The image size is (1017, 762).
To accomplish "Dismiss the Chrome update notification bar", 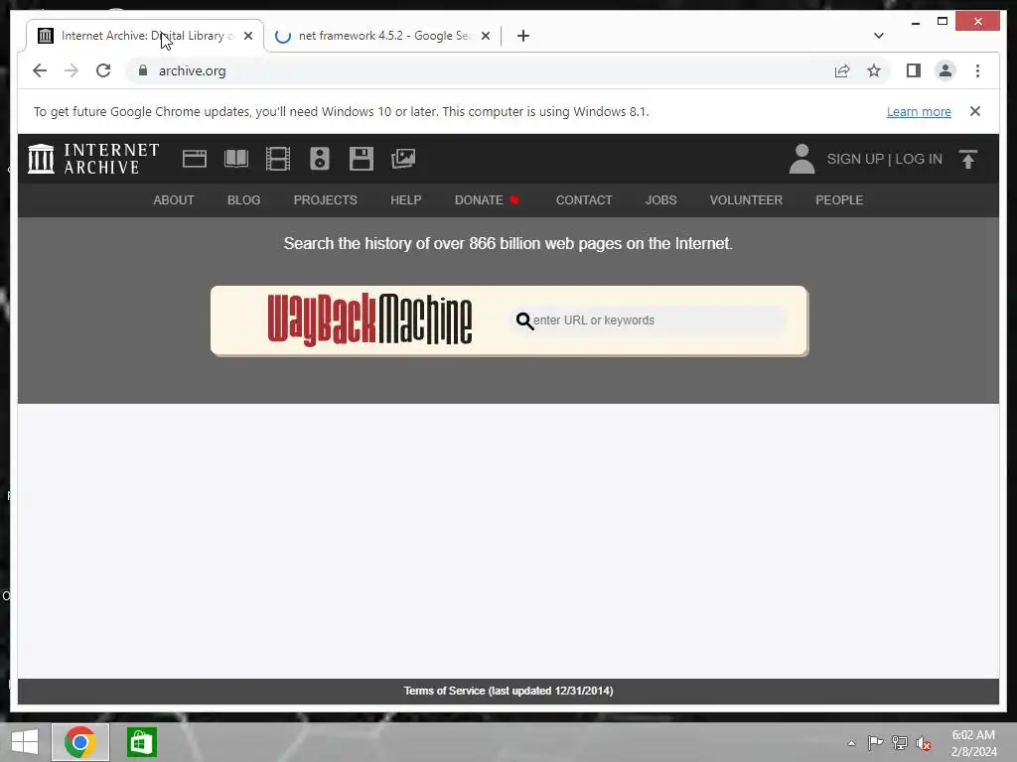I will (975, 111).
